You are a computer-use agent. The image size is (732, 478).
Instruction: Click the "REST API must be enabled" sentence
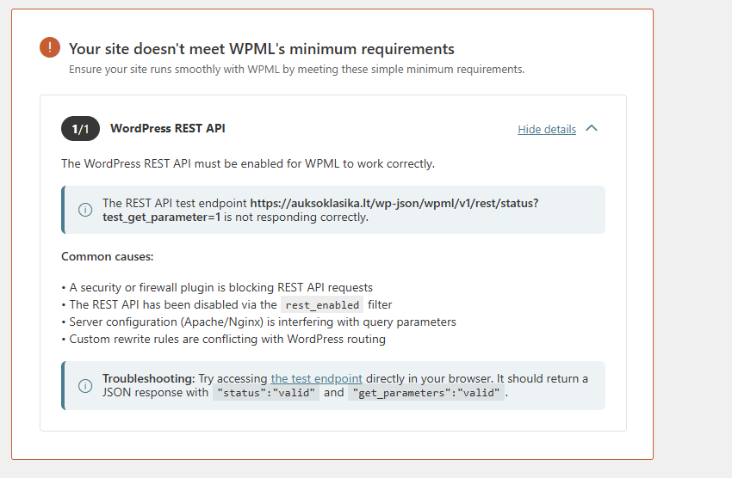coord(248,163)
